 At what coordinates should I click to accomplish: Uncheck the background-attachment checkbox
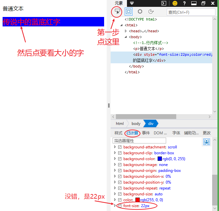pyautogui.click(x=120, y=147)
